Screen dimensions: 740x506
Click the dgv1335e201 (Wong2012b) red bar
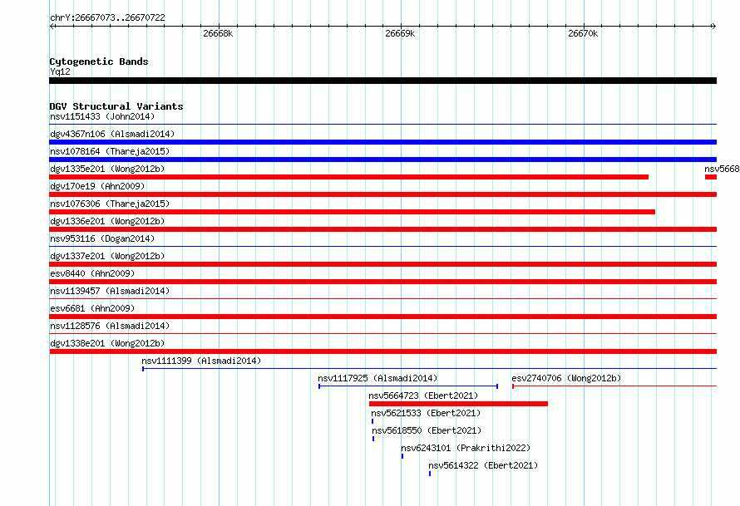coord(348,177)
